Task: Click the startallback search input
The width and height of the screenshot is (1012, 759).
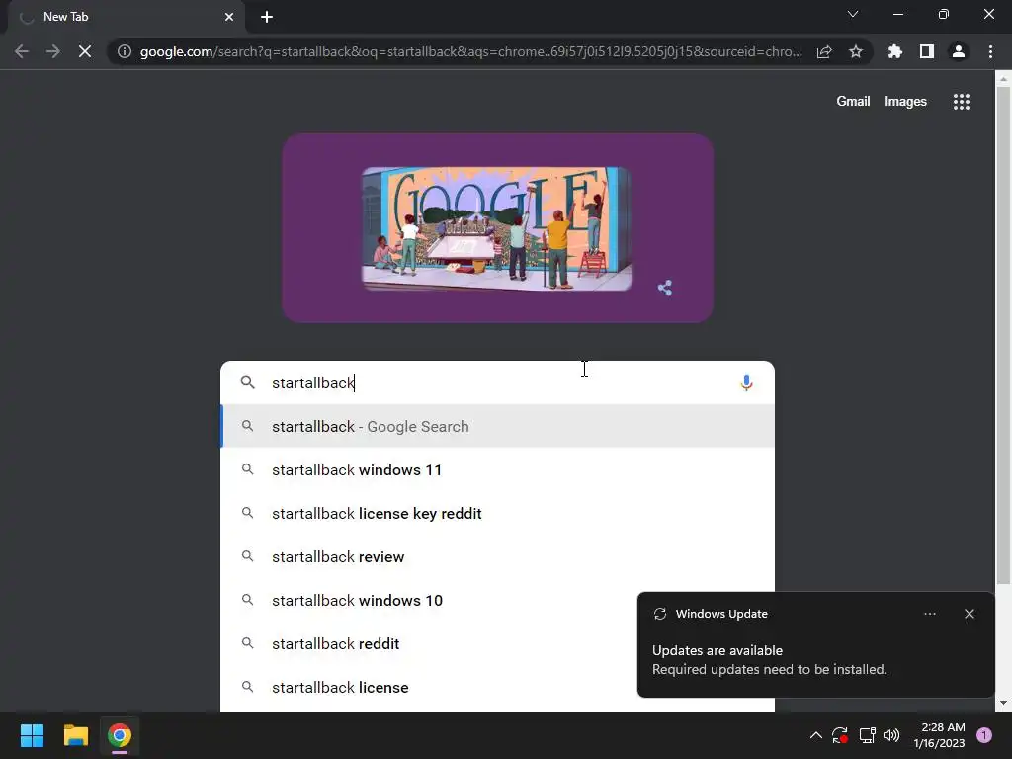Action: [x=497, y=382]
